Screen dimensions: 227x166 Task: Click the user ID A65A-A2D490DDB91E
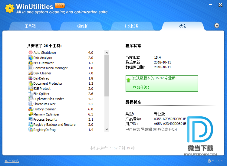[170, 124]
